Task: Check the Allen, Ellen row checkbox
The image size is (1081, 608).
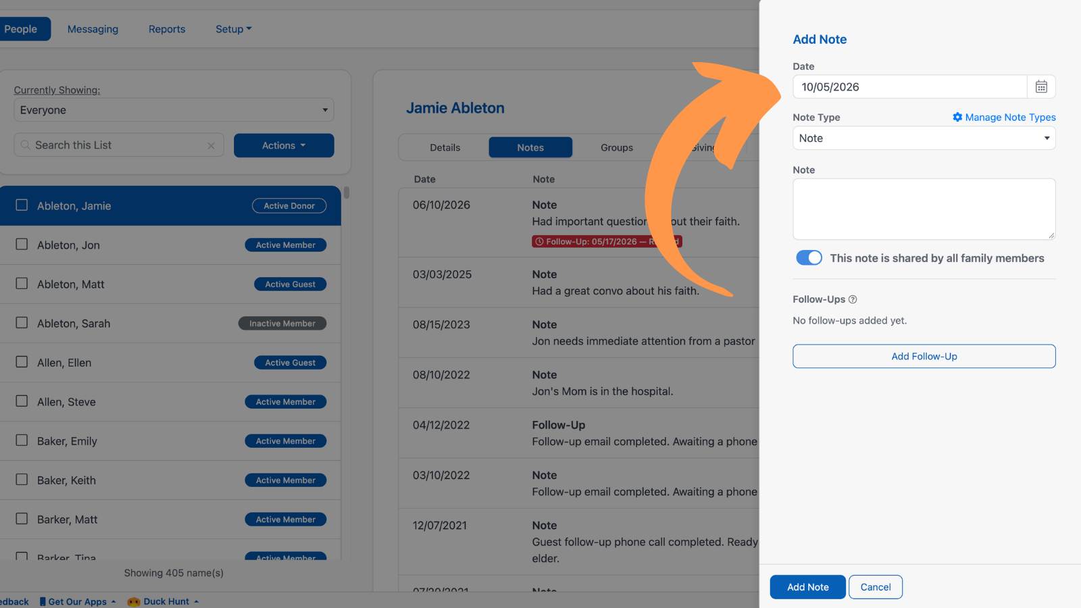Action: coord(22,361)
